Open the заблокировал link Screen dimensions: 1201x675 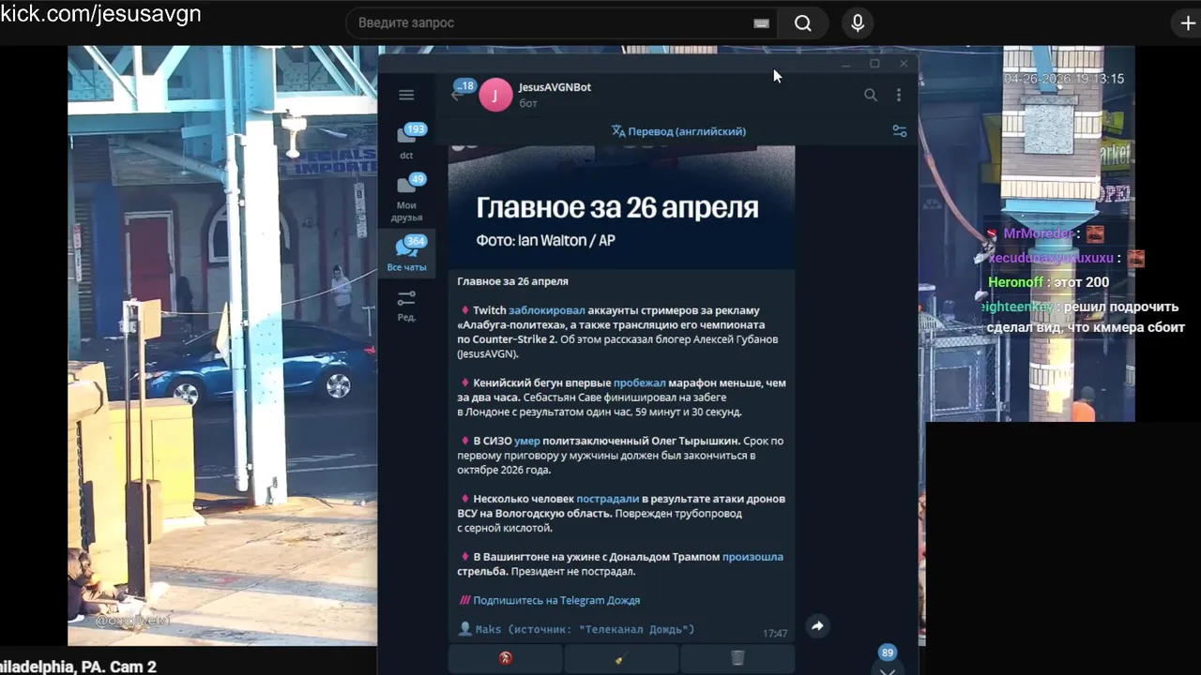coord(547,310)
